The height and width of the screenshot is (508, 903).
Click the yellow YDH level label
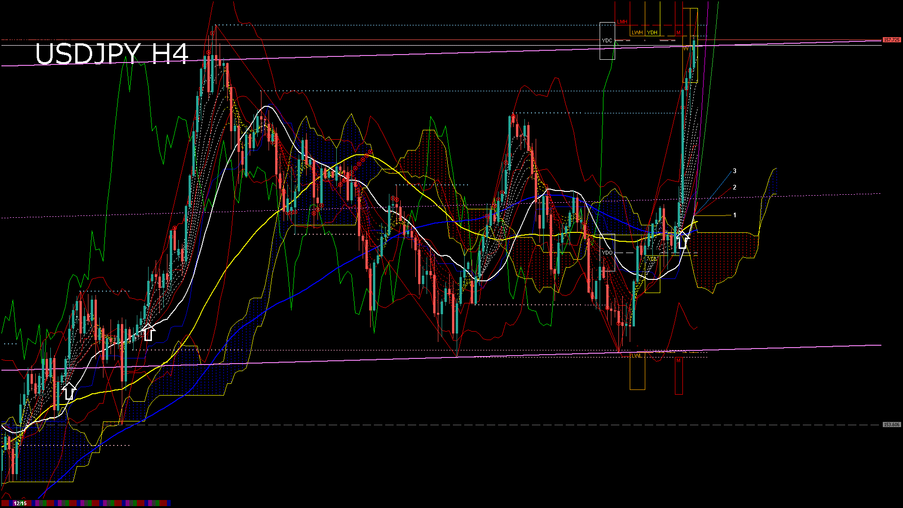tap(652, 32)
